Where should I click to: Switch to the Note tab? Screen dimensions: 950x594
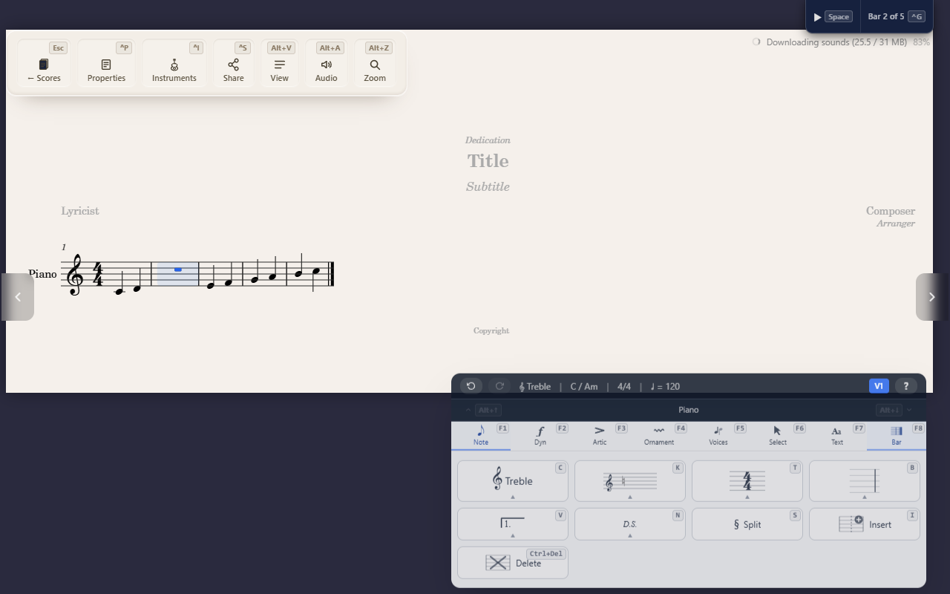click(481, 436)
